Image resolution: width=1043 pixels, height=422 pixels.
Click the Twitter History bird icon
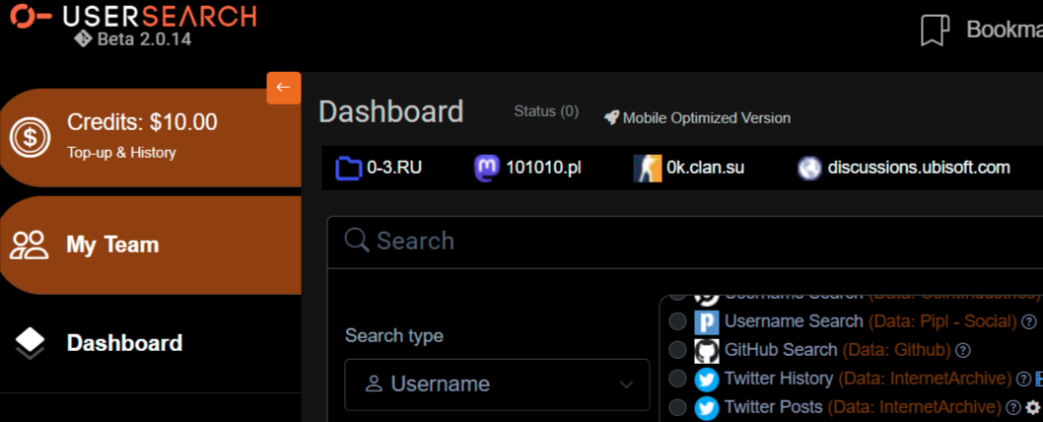pos(707,380)
